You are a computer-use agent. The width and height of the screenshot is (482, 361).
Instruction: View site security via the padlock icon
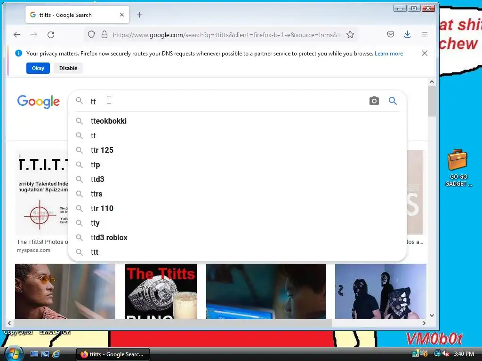[104, 35]
